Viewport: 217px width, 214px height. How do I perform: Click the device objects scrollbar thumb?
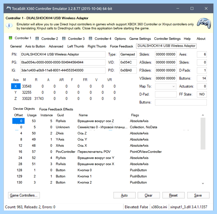[203, 133]
